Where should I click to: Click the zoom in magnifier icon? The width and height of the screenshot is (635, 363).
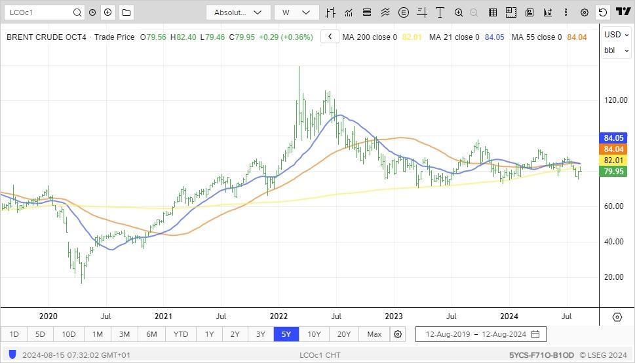pyautogui.click(x=459, y=12)
